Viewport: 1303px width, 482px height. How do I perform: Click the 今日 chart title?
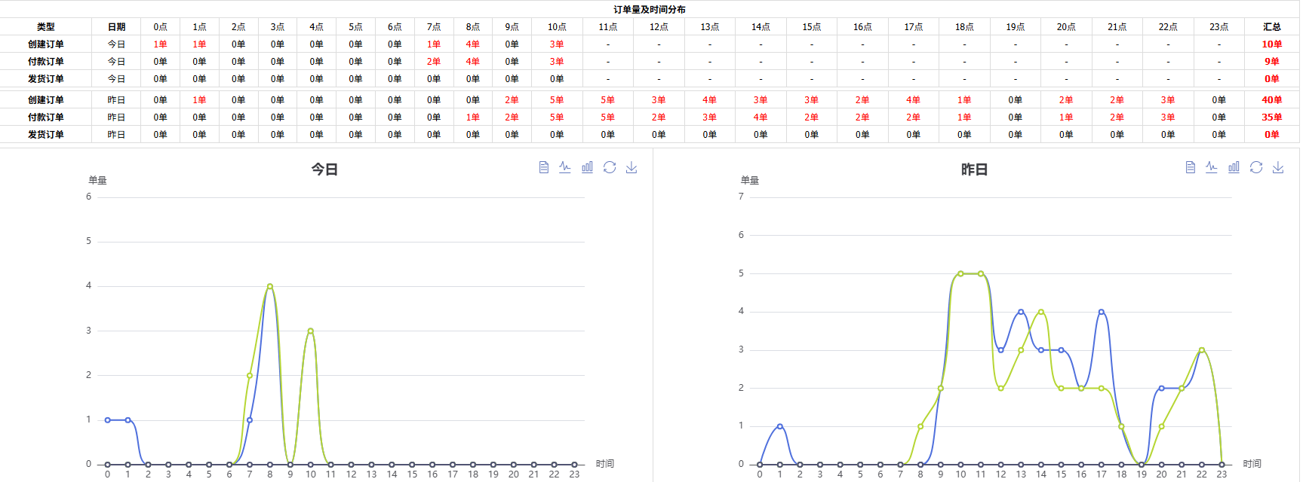(324, 169)
